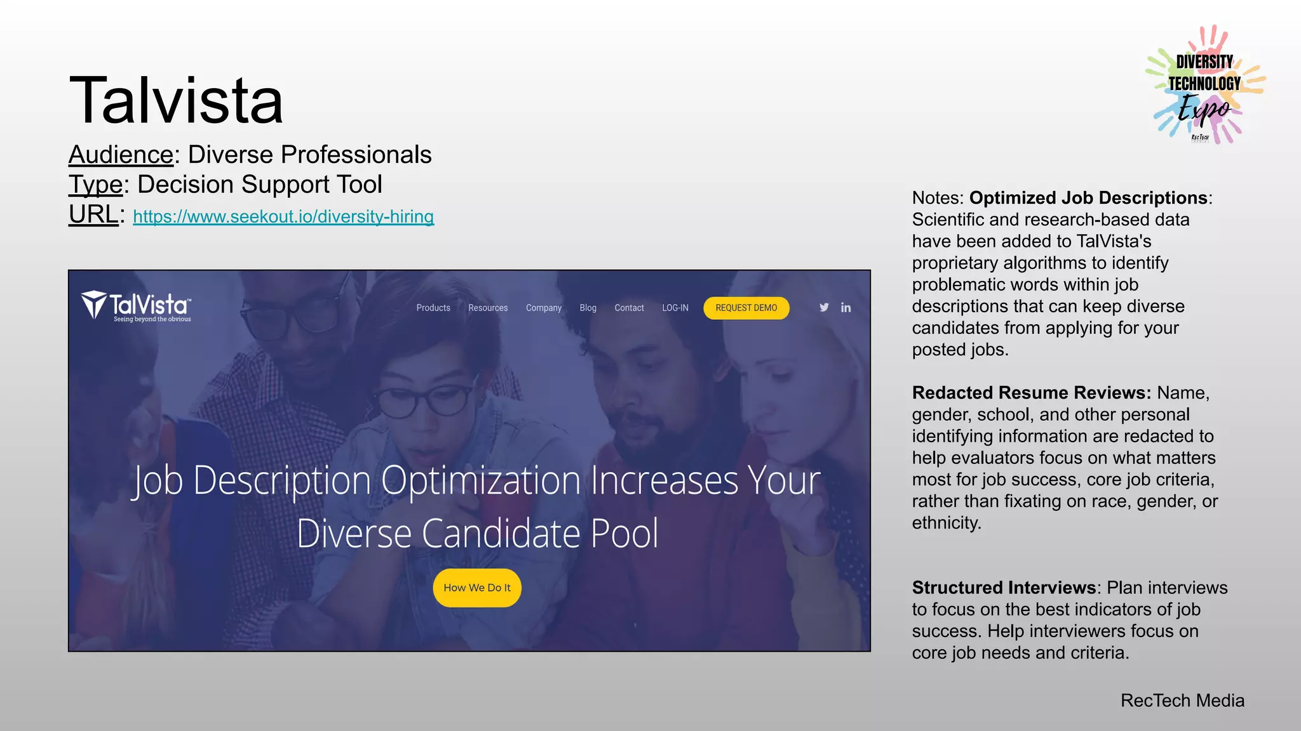Click the Audience: Diverse Professionals line
1301x731 pixels.
[x=250, y=154]
